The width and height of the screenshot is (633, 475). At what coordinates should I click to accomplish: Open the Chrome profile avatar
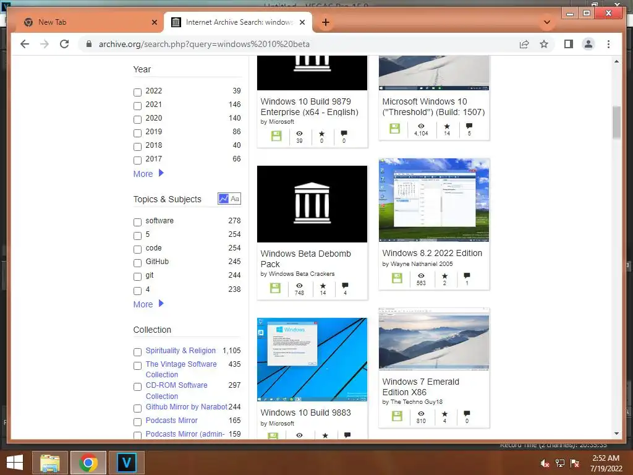point(588,44)
